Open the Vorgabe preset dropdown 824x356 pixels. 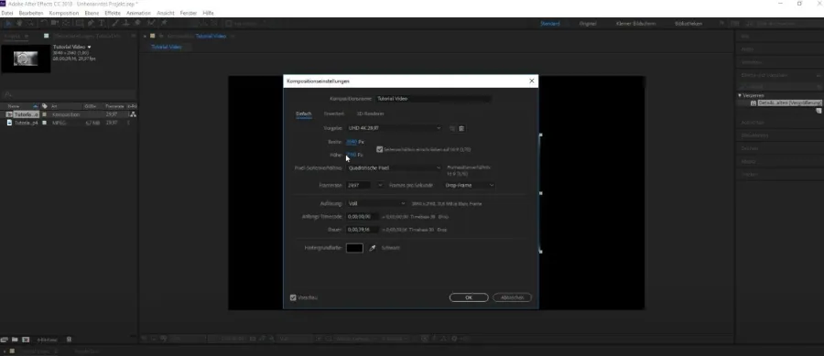point(394,128)
